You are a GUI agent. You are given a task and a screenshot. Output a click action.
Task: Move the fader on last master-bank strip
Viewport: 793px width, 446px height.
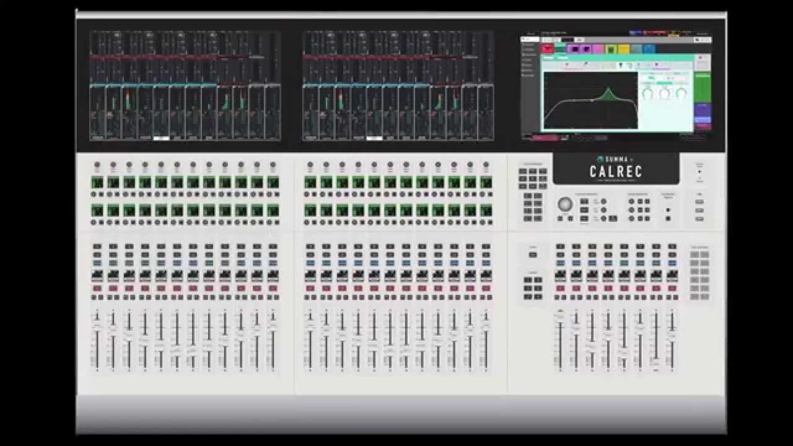[x=672, y=335]
